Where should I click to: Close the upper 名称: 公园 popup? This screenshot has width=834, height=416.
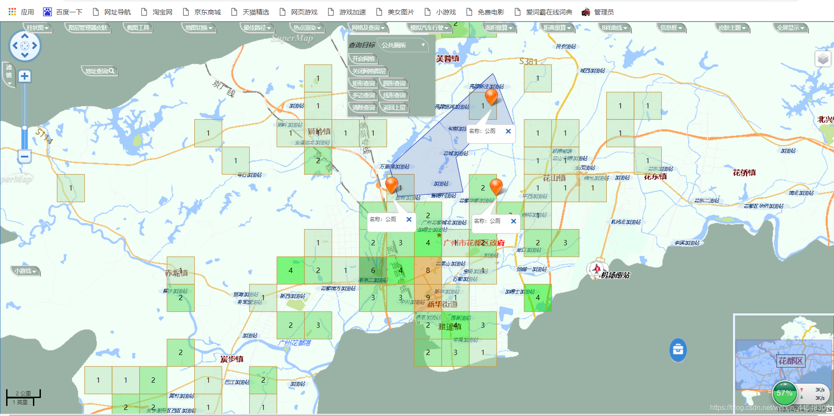pyautogui.click(x=508, y=131)
